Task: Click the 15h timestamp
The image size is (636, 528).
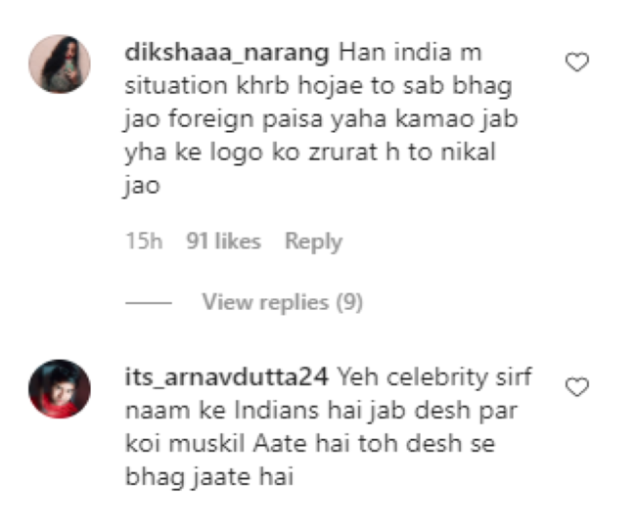Action: (144, 242)
